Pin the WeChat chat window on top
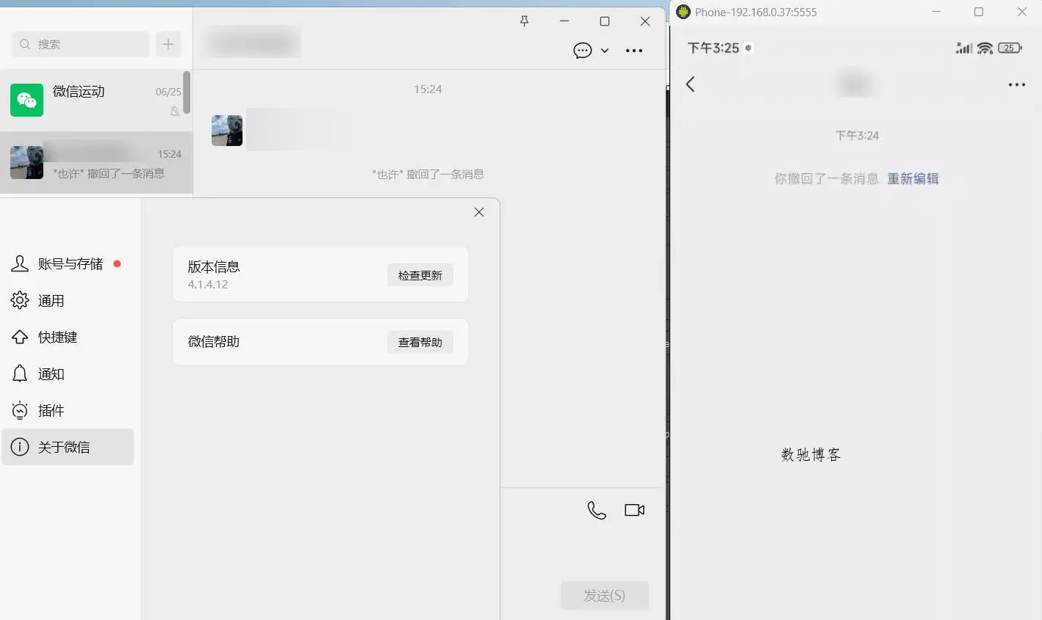Image resolution: width=1042 pixels, height=620 pixels. (524, 21)
